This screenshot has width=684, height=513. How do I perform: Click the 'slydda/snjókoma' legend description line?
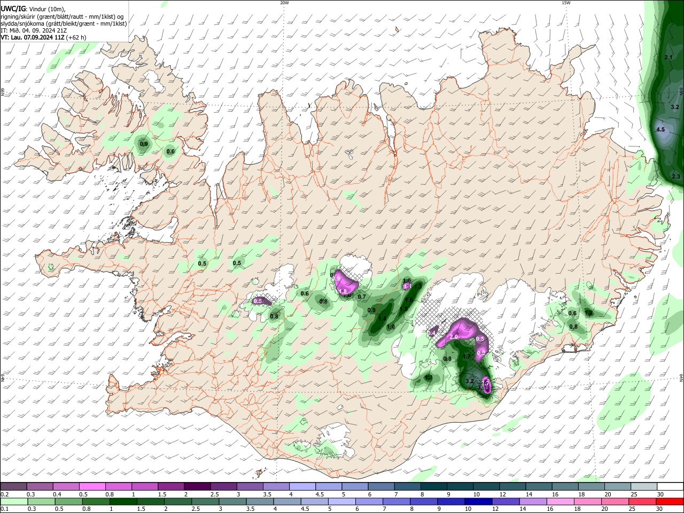click(x=64, y=24)
